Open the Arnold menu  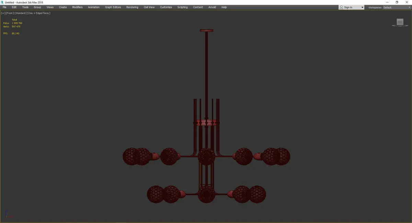212,7
